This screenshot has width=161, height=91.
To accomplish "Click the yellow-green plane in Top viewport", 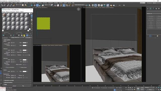I will point(44,24).
